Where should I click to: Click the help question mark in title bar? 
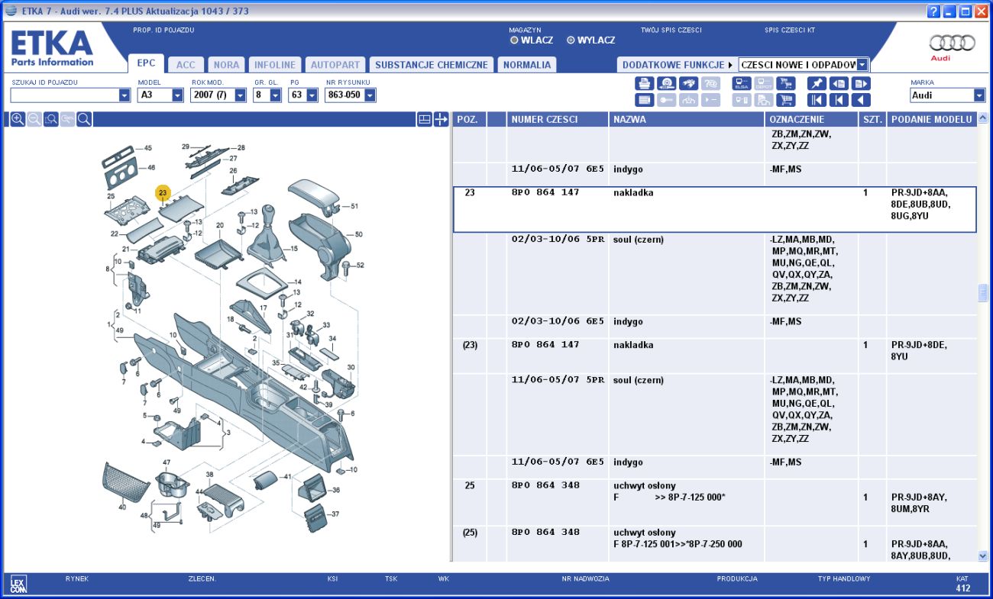pyautogui.click(x=933, y=11)
